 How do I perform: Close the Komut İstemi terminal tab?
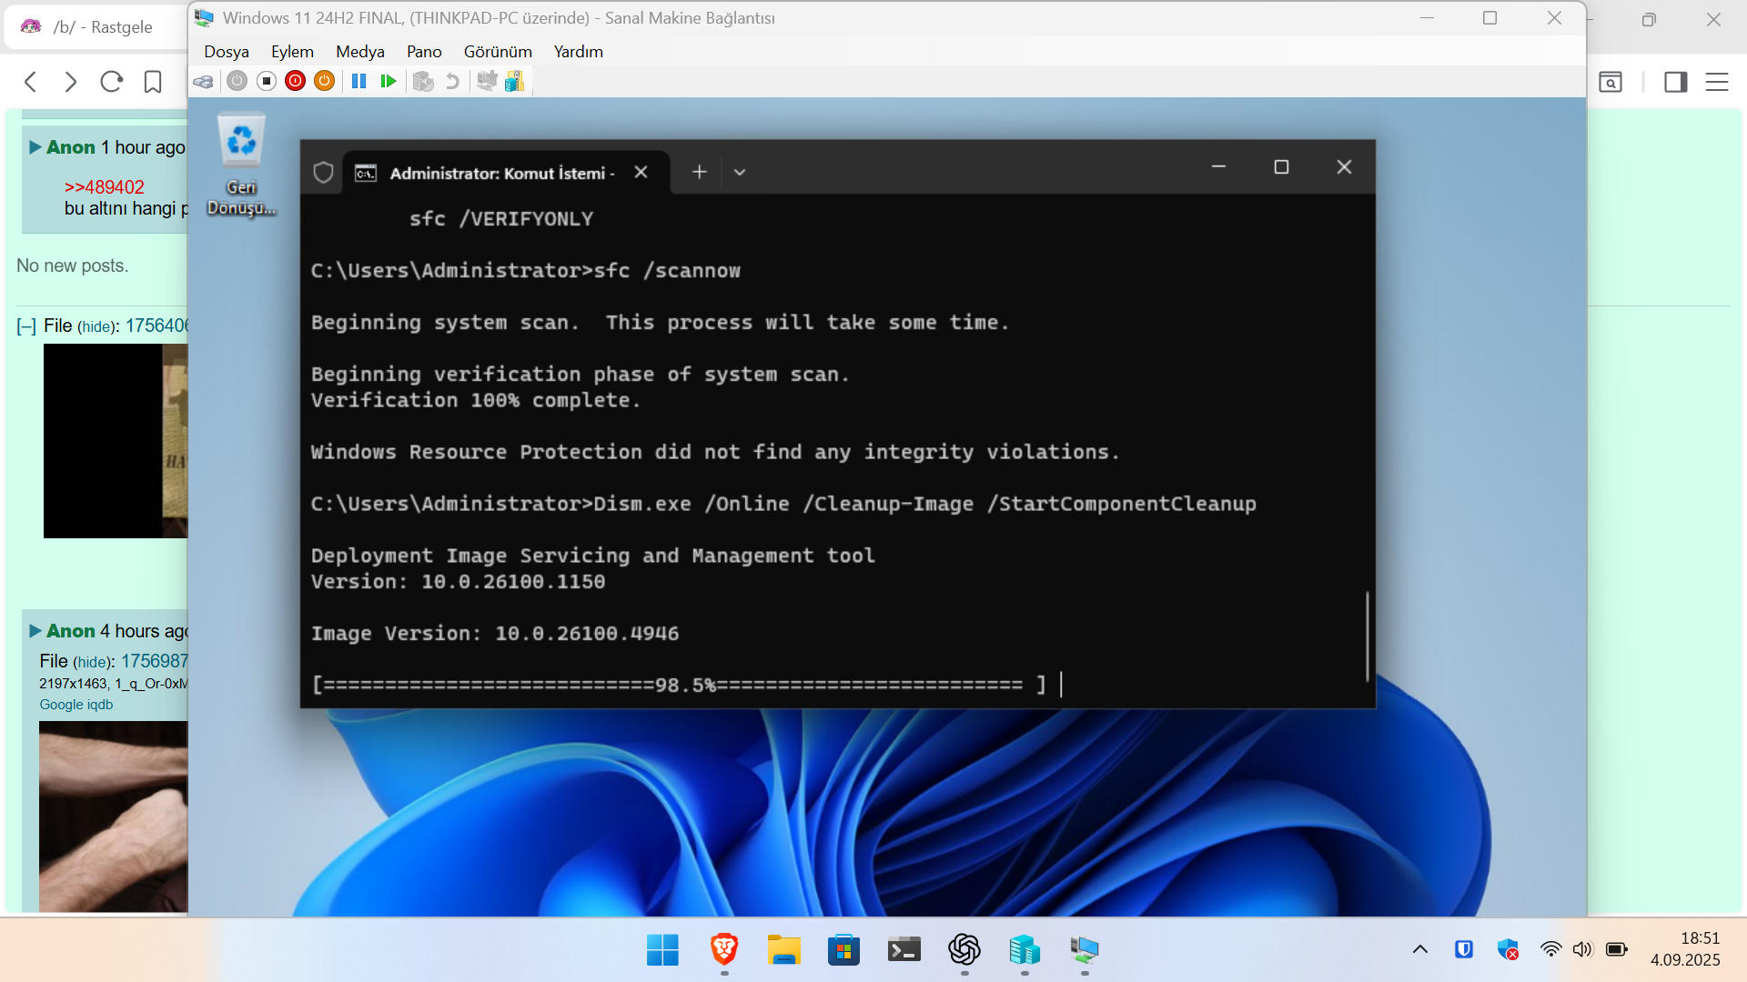coord(641,172)
